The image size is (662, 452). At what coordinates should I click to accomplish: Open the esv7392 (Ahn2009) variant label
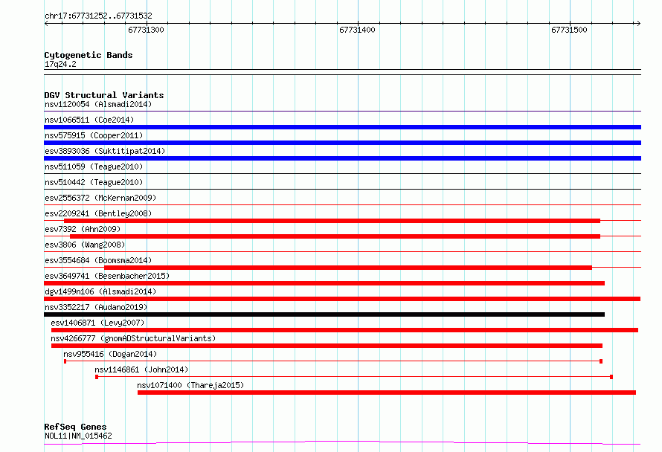83,229
